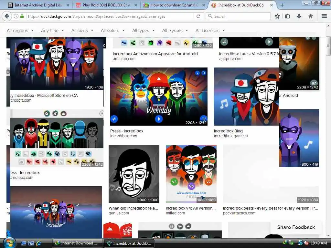Open the pockettactics 1920 × 1080 image
This screenshot has width=331, height=248.
pos(271,173)
